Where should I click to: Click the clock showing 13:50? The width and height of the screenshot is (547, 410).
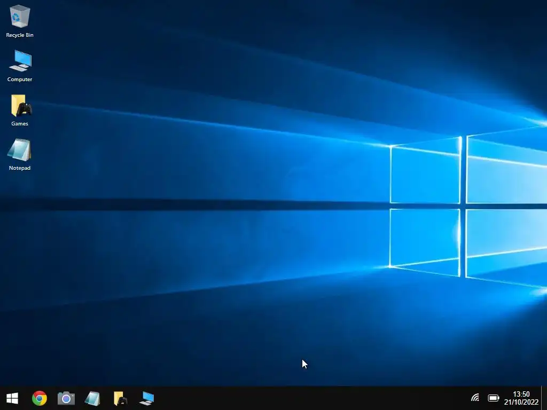tap(521, 394)
